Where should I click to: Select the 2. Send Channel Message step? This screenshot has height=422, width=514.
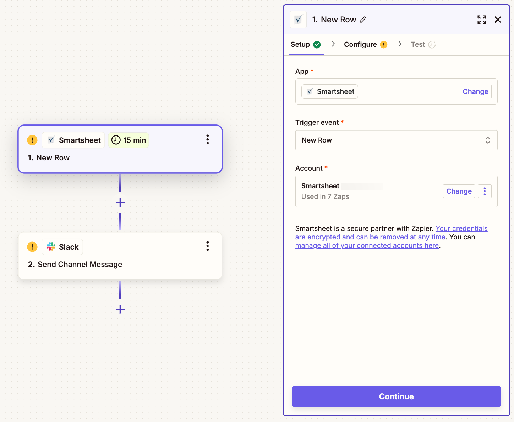tap(120, 256)
